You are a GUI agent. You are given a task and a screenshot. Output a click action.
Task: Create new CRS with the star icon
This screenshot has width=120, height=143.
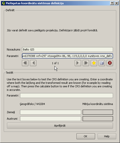[x=94, y=63]
